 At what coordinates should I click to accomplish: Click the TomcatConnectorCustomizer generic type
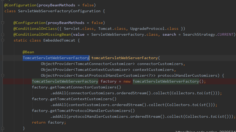[x=104, y=64]
